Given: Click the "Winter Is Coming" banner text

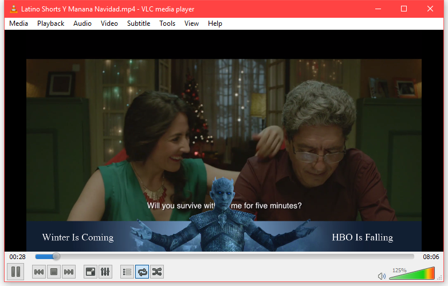Looking at the screenshot, I should click(78, 237).
